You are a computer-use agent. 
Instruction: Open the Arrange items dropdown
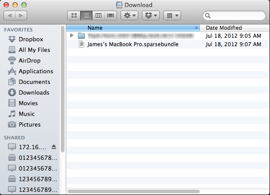(172, 16)
